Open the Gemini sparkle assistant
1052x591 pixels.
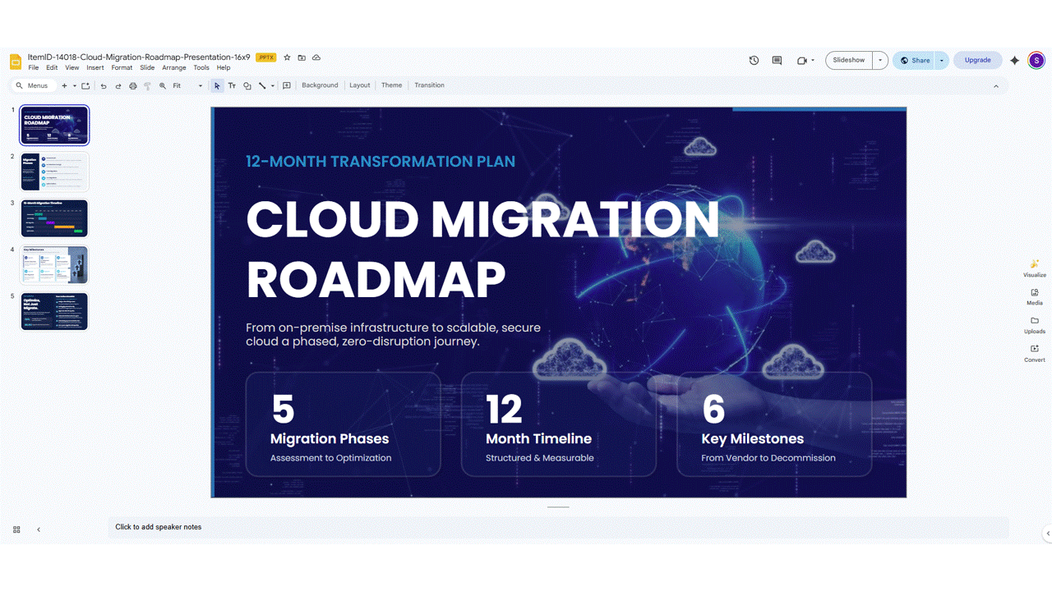[1015, 60]
